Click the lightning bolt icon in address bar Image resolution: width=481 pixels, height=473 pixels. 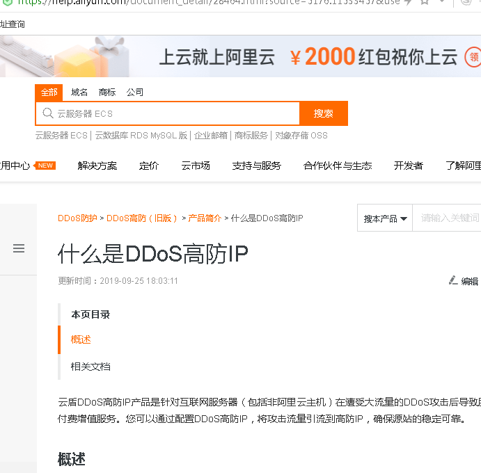point(409,2)
